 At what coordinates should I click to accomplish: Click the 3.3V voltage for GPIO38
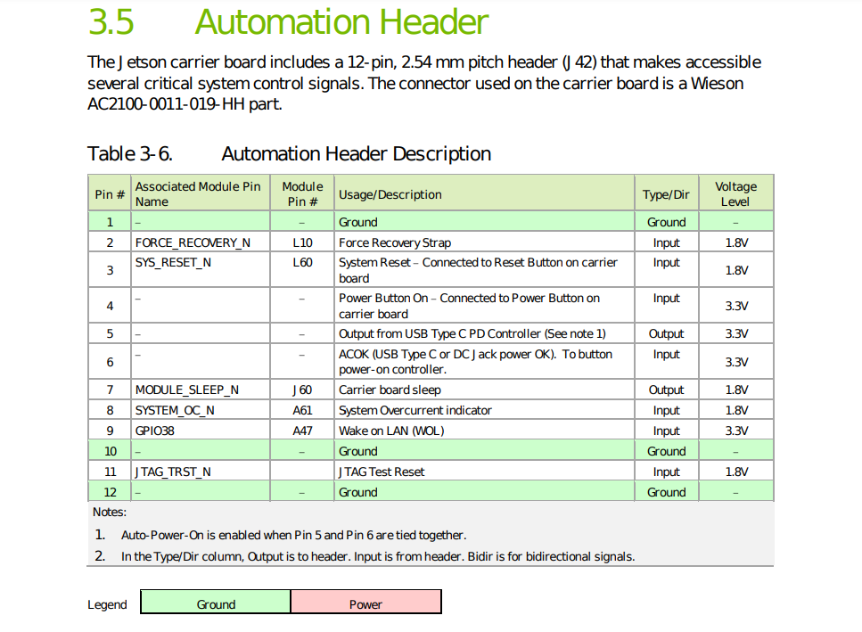tap(736, 431)
